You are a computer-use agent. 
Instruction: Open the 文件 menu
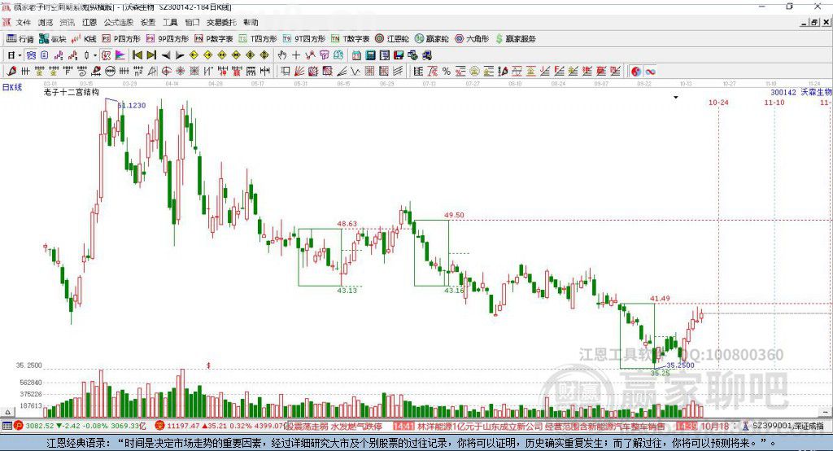[x=23, y=22]
